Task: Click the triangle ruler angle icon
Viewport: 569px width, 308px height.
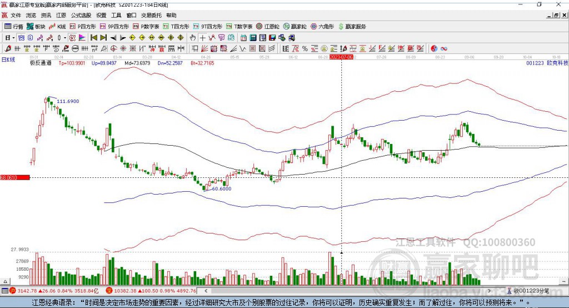Action: [x=104, y=48]
